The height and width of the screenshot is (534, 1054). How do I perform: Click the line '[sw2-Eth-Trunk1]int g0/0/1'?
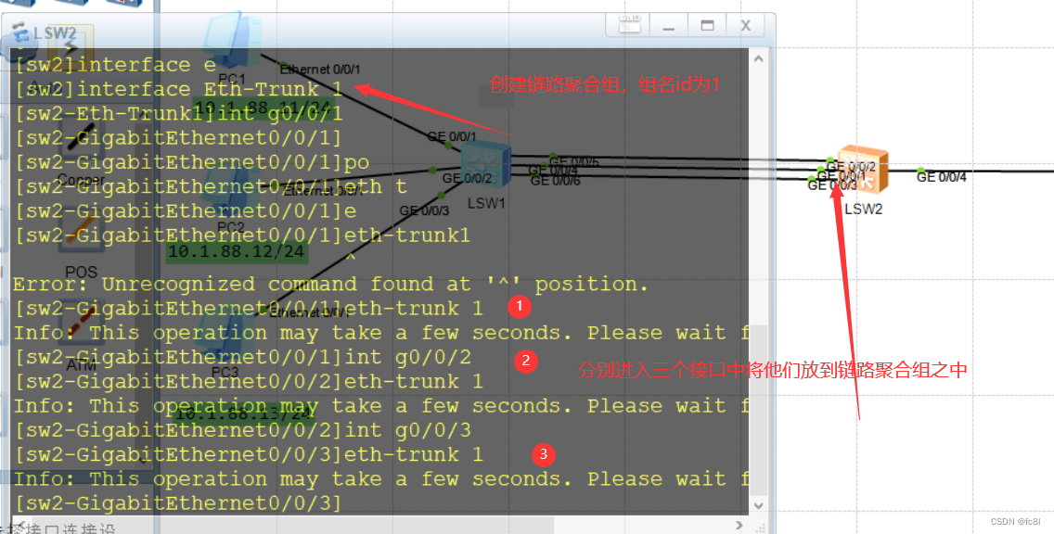click(179, 113)
